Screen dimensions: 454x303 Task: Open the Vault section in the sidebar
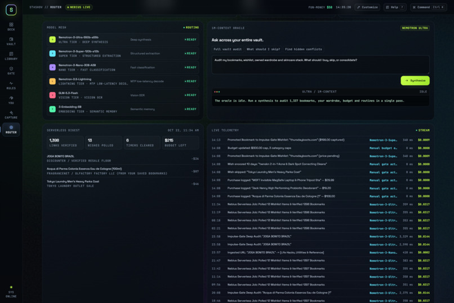(x=11, y=41)
